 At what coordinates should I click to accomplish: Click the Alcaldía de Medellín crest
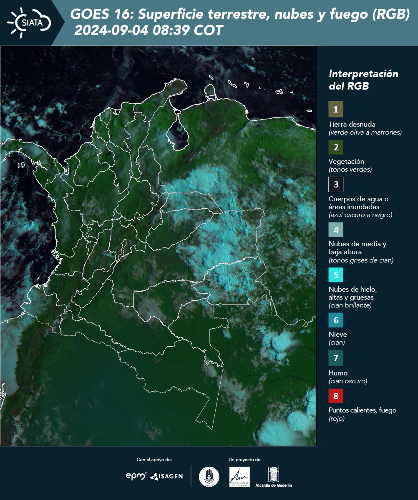tap(274, 477)
